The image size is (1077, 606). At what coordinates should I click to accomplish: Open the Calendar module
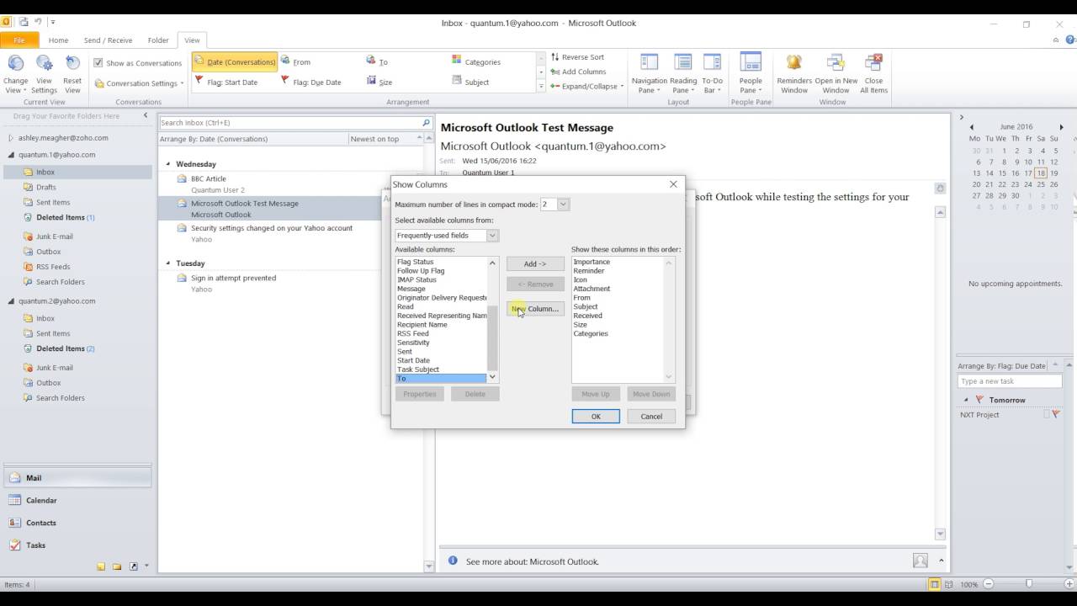[x=77, y=500]
